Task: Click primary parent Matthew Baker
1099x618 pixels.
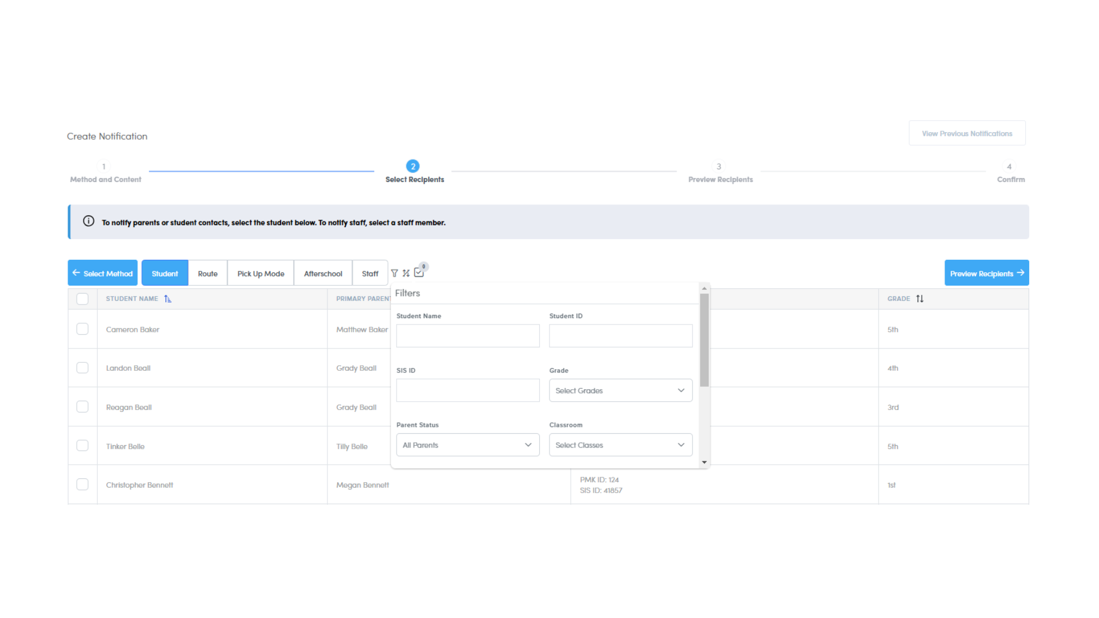Action: (x=362, y=330)
